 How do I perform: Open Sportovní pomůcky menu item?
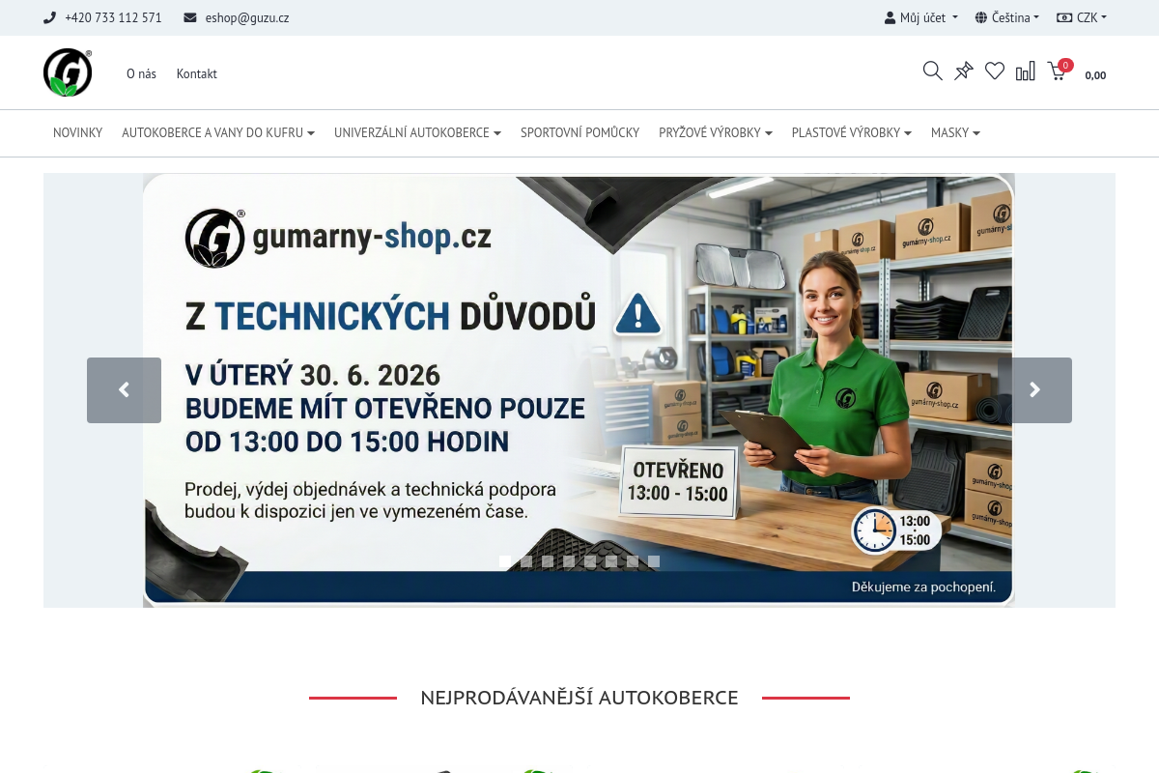(579, 132)
